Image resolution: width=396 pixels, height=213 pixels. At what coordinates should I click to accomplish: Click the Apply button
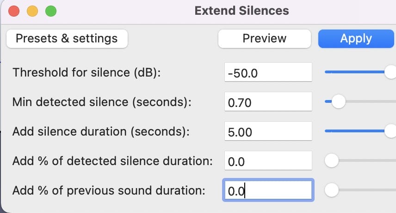356,39
